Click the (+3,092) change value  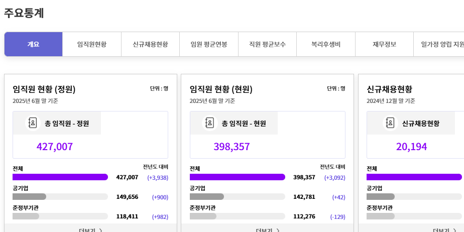click(334, 178)
